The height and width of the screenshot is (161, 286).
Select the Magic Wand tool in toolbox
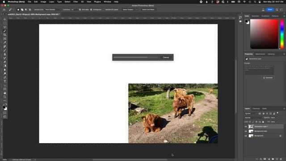(5, 31)
